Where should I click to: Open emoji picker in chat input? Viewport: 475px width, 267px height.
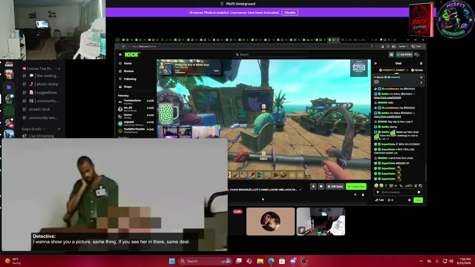click(x=419, y=192)
